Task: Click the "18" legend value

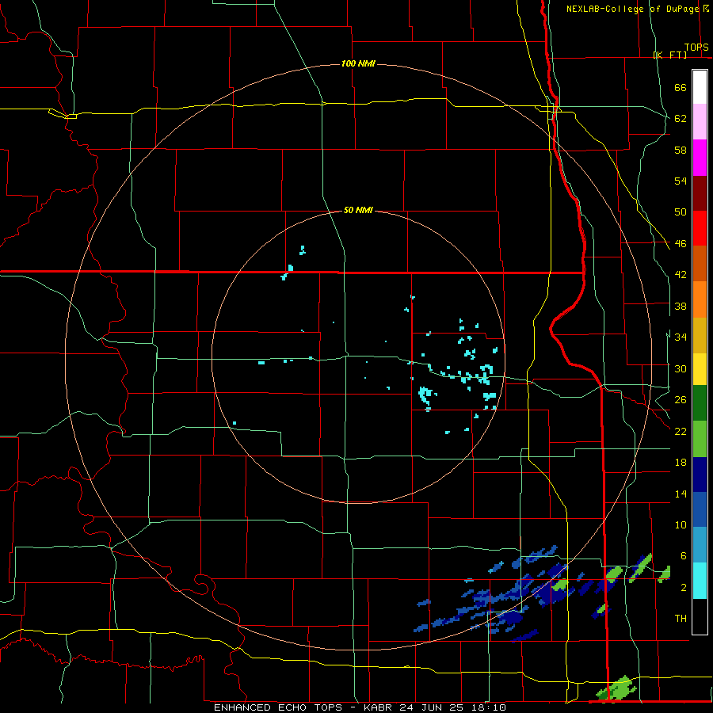Action: tap(681, 463)
